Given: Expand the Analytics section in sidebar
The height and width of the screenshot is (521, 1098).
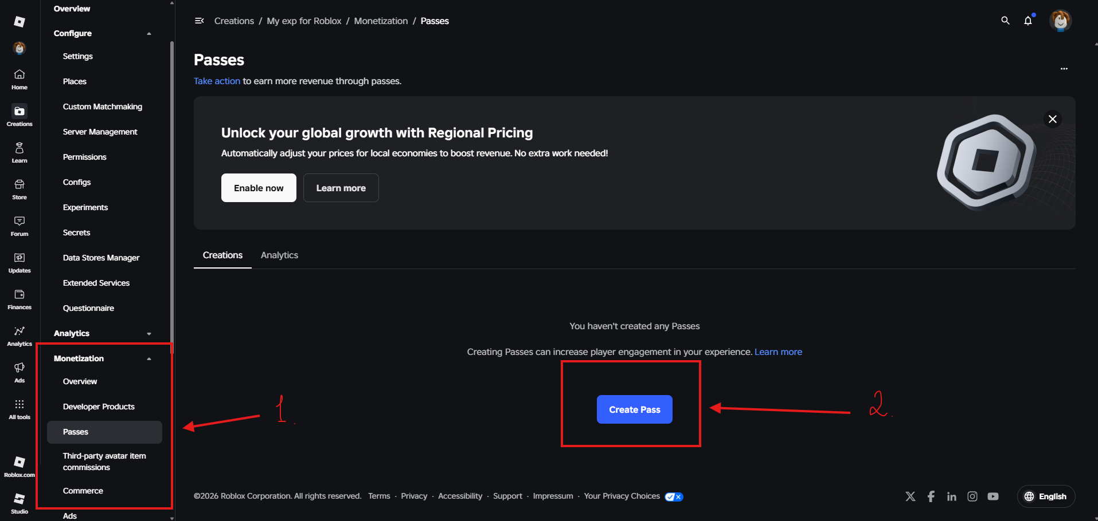Looking at the screenshot, I should 149,334.
